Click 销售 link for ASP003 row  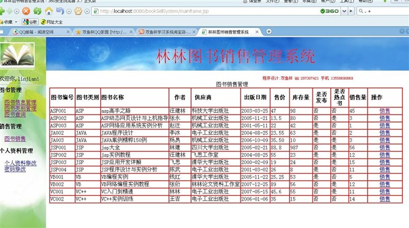point(385,126)
